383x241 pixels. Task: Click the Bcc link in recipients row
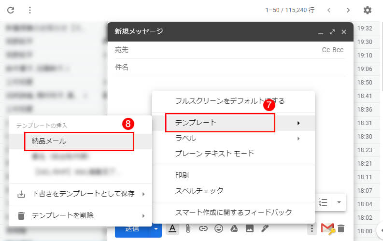tap(338, 50)
